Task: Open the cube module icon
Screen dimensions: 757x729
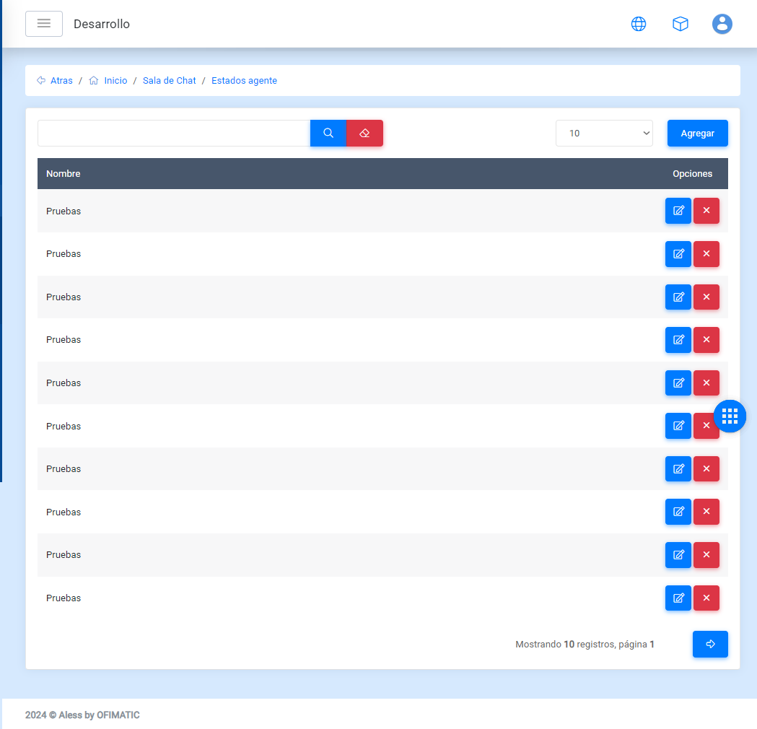Action: [680, 24]
